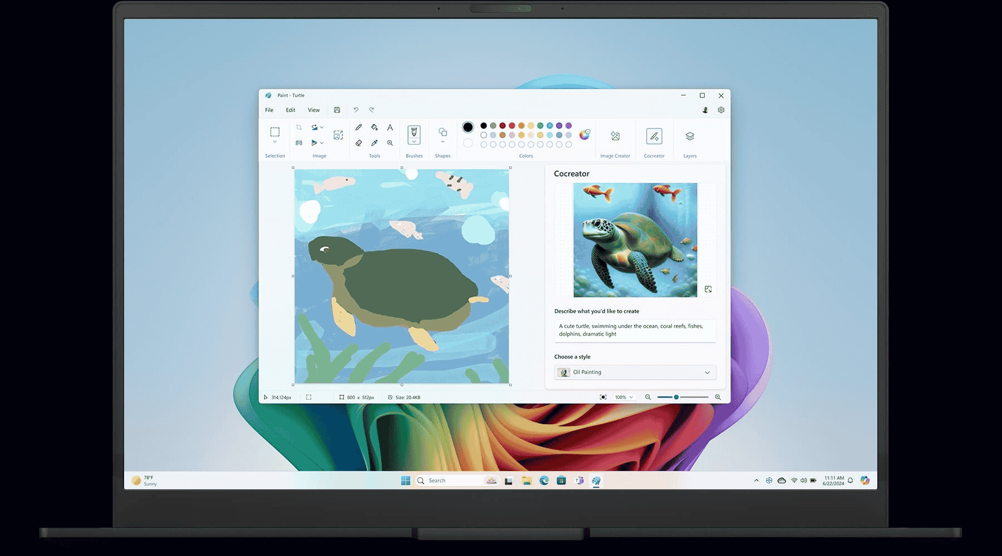Click the fit to window icon
1002x556 pixels.
[603, 397]
